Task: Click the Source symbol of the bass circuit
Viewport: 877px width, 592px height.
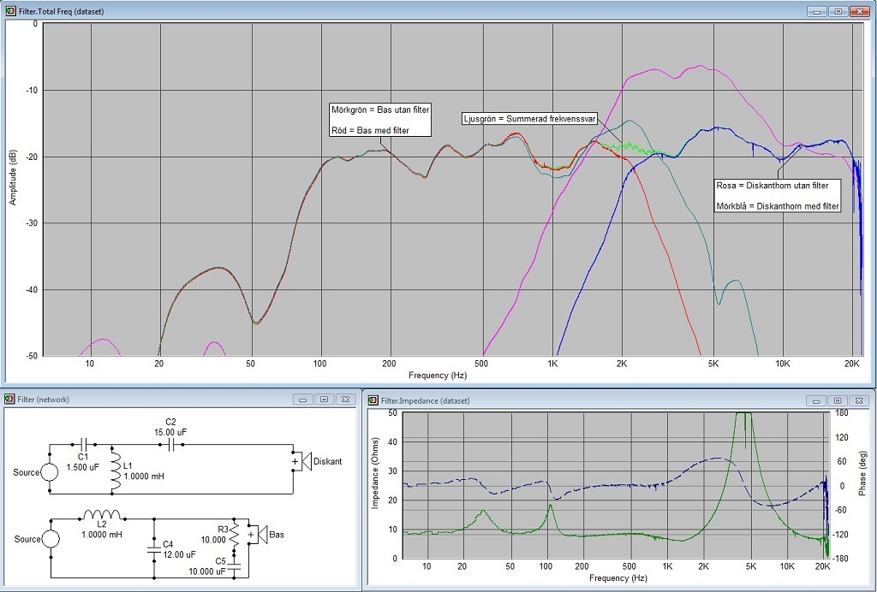Action: click(51, 539)
